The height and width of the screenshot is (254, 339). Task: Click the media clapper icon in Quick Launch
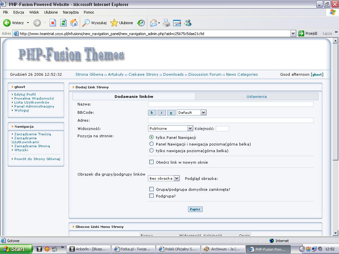[55, 249]
